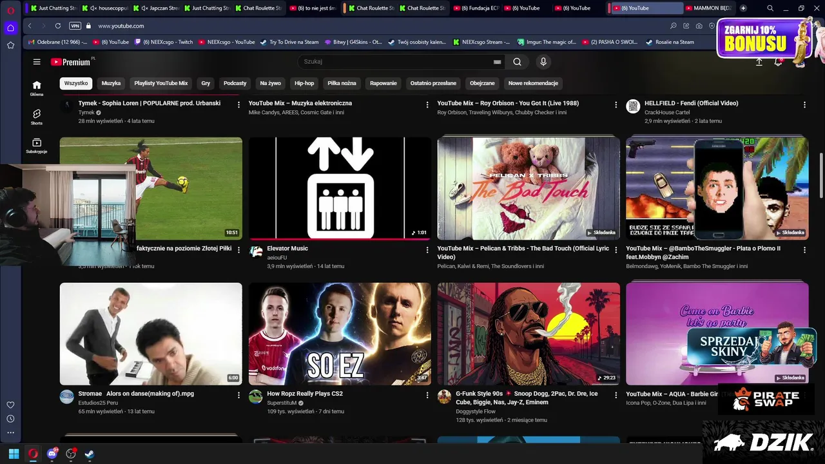Open options menu for Muzyka elektroniczna mix
The image size is (825, 464).
pyautogui.click(x=427, y=104)
